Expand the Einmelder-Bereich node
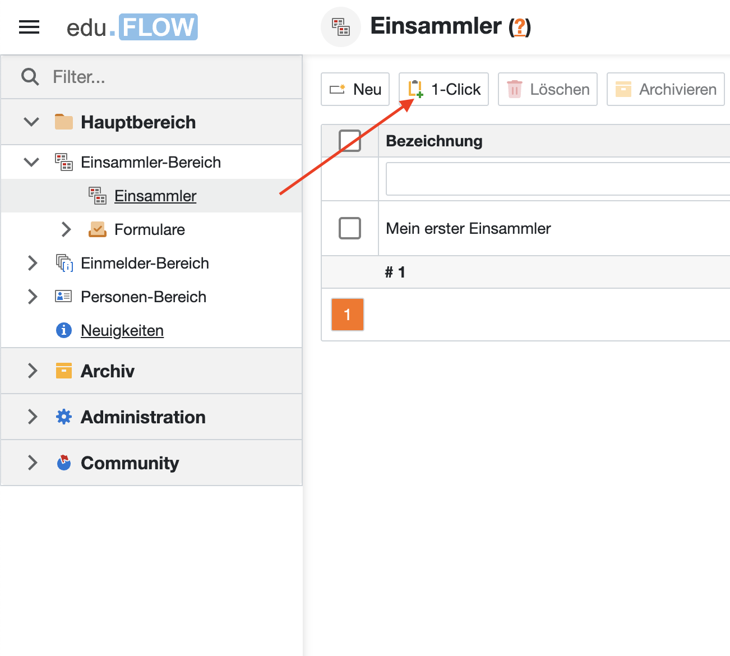730x656 pixels. (x=33, y=263)
